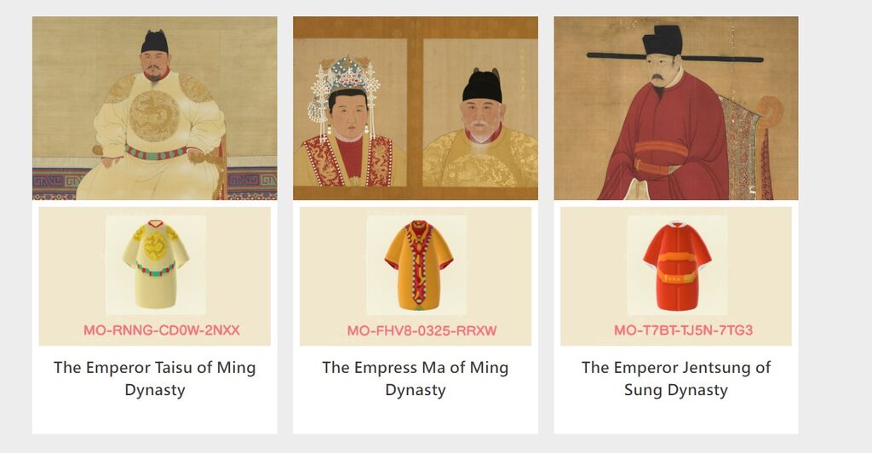The width and height of the screenshot is (872, 453).
Task: Click the gold dragon medallion on Taisu's chest
Action: tap(154, 116)
